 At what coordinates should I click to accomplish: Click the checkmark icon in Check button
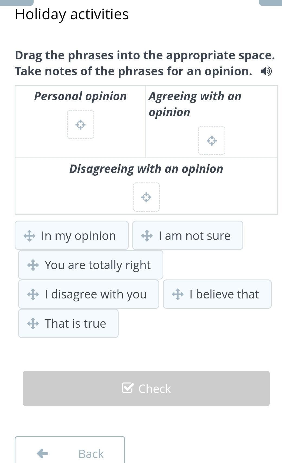(128, 388)
